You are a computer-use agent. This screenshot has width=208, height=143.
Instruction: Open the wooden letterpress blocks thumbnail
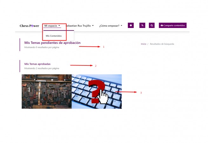point(46,92)
